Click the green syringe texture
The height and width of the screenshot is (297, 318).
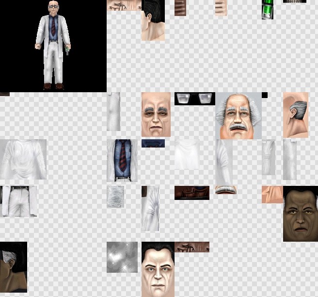click(x=268, y=9)
